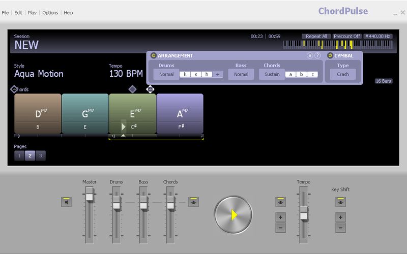
Task: Reset mixer levels button next to Chords fader
Action: click(193, 202)
